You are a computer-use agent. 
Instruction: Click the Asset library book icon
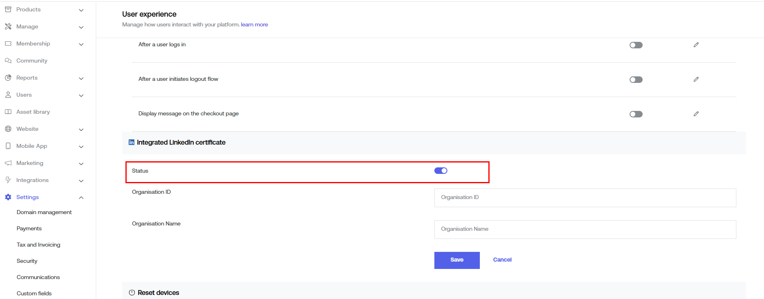pos(8,112)
